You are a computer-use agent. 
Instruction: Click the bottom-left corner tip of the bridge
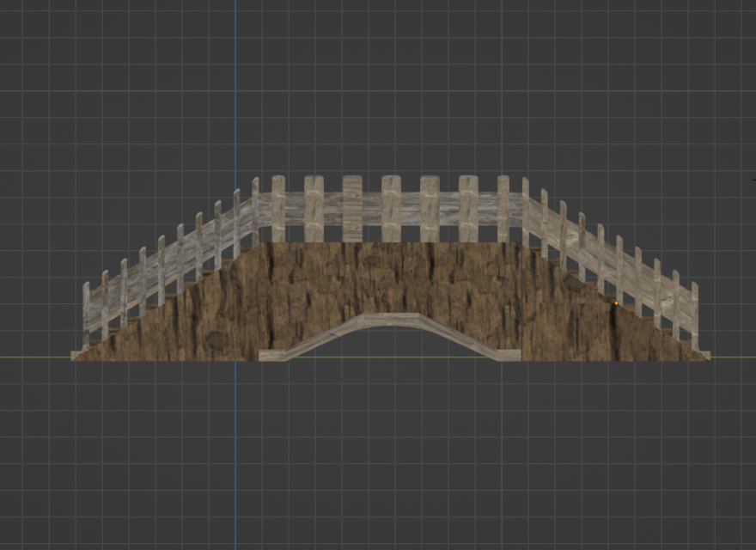pos(74,357)
